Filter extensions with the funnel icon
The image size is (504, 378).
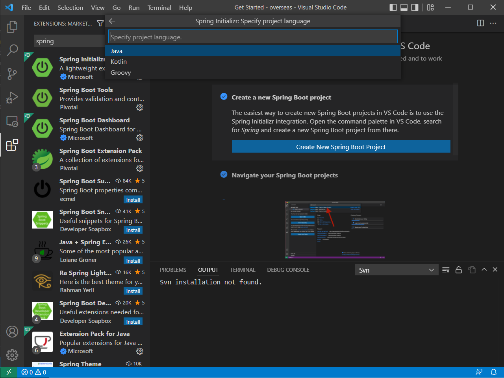pos(100,24)
